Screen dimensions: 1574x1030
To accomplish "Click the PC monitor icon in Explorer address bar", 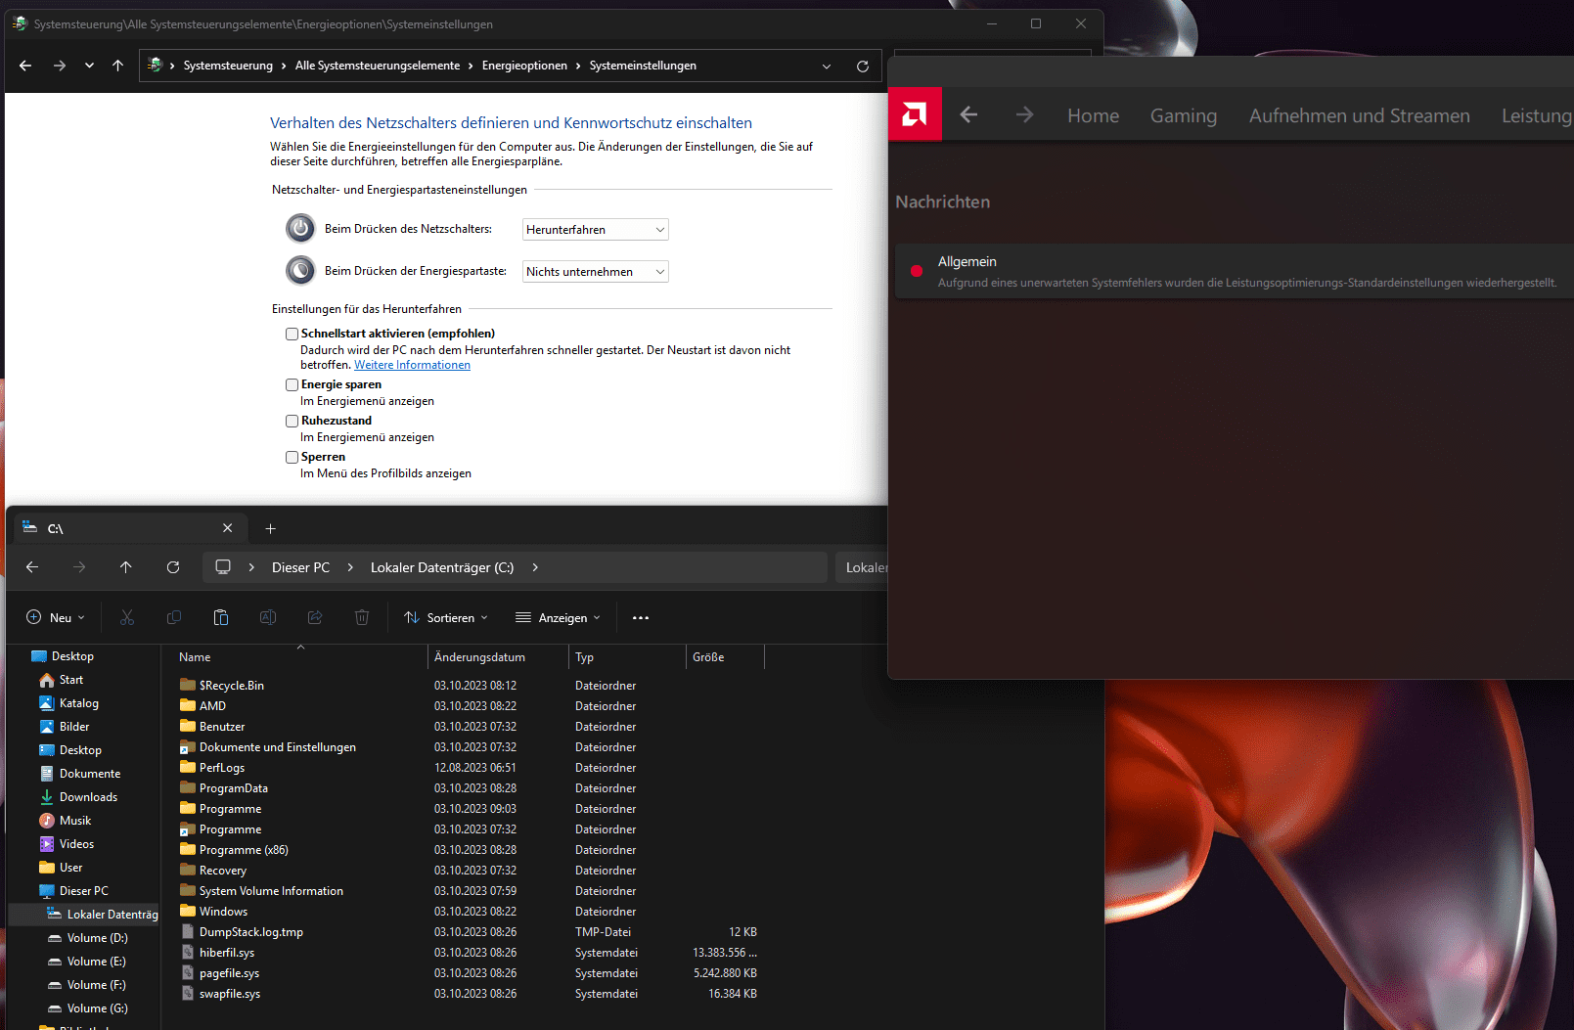I will pos(223,567).
